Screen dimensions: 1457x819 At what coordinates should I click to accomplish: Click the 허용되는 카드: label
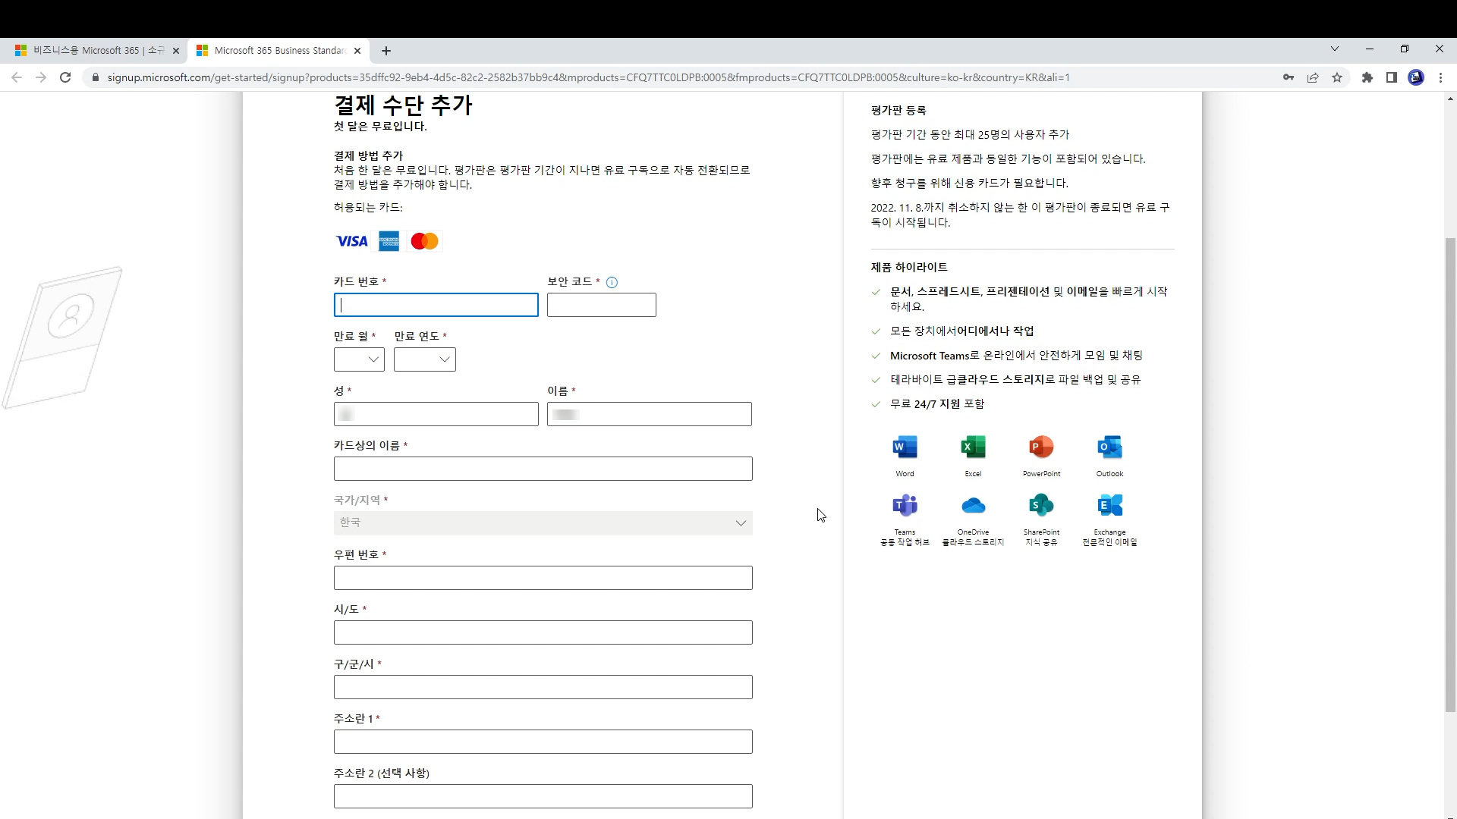point(368,208)
